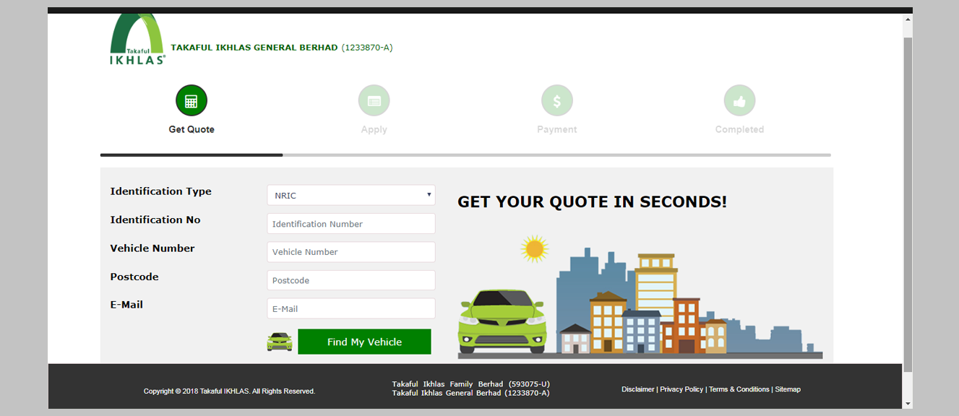Open the Identification Type dropdown

pos(351,195)
